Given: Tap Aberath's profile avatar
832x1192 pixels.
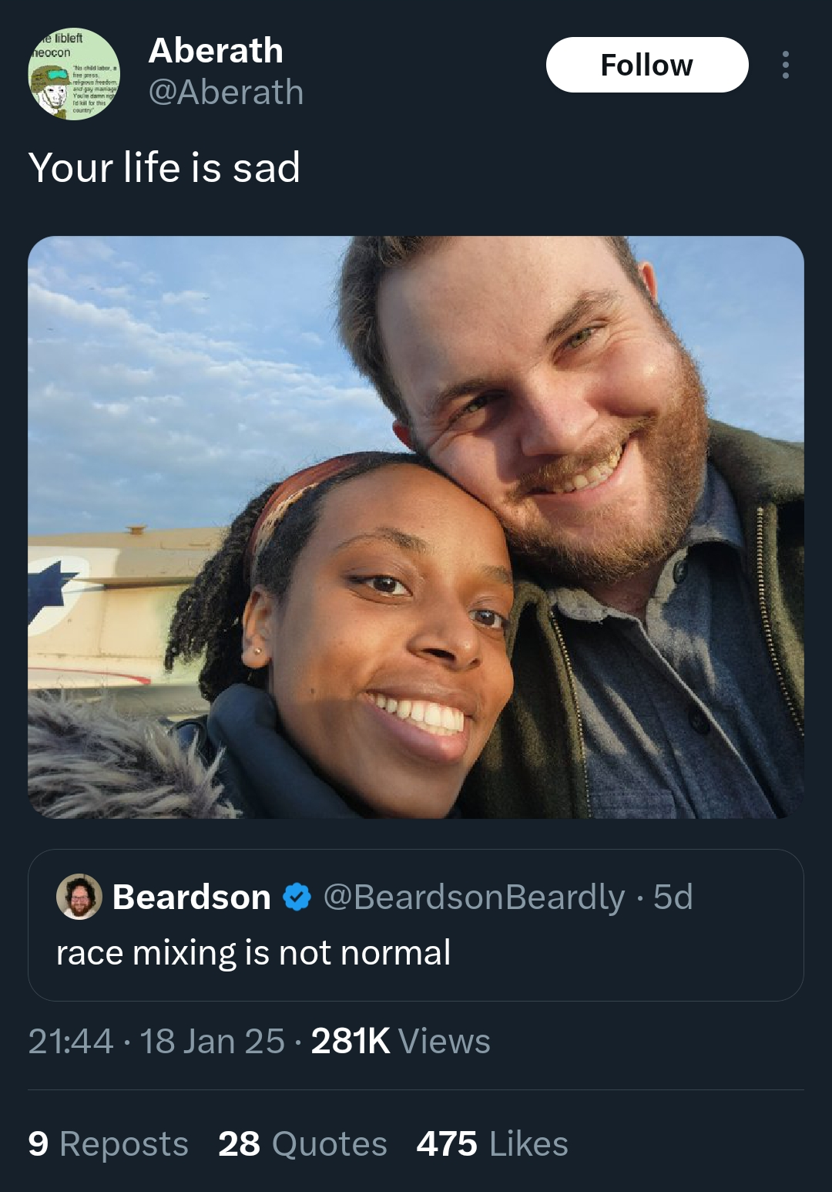Looking at the screenshot, I should pyautogui.click(x=74, y=74).
